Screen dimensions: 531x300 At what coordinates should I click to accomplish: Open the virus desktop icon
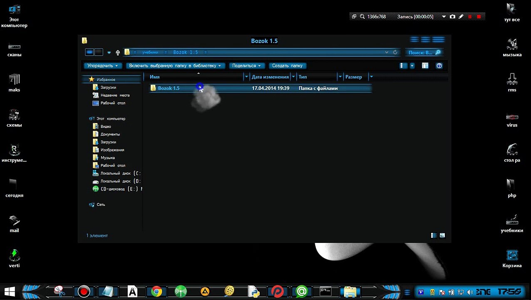tap(512, 120)
